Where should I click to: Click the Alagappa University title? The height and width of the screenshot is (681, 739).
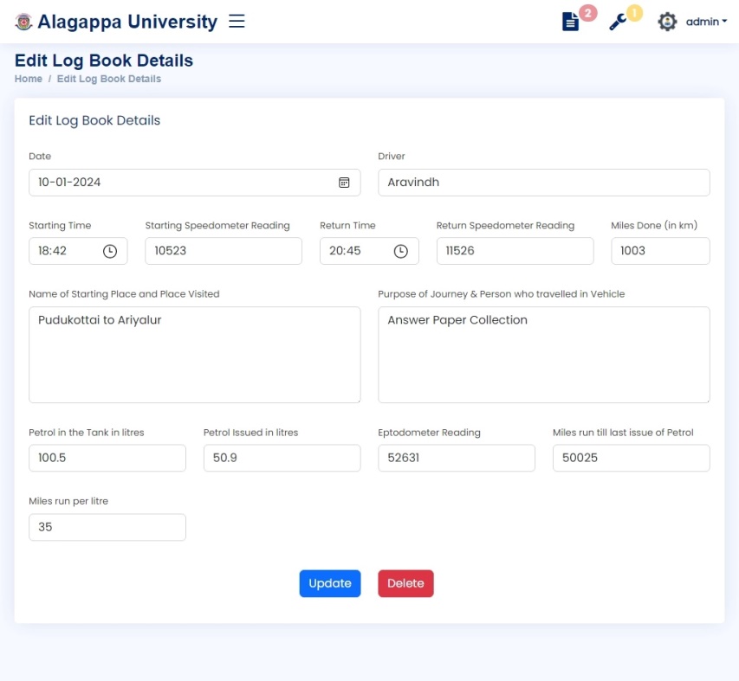click(x=127, y=22)
